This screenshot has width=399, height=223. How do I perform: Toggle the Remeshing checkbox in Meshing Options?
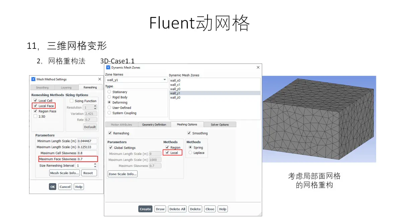pos(110,133)
